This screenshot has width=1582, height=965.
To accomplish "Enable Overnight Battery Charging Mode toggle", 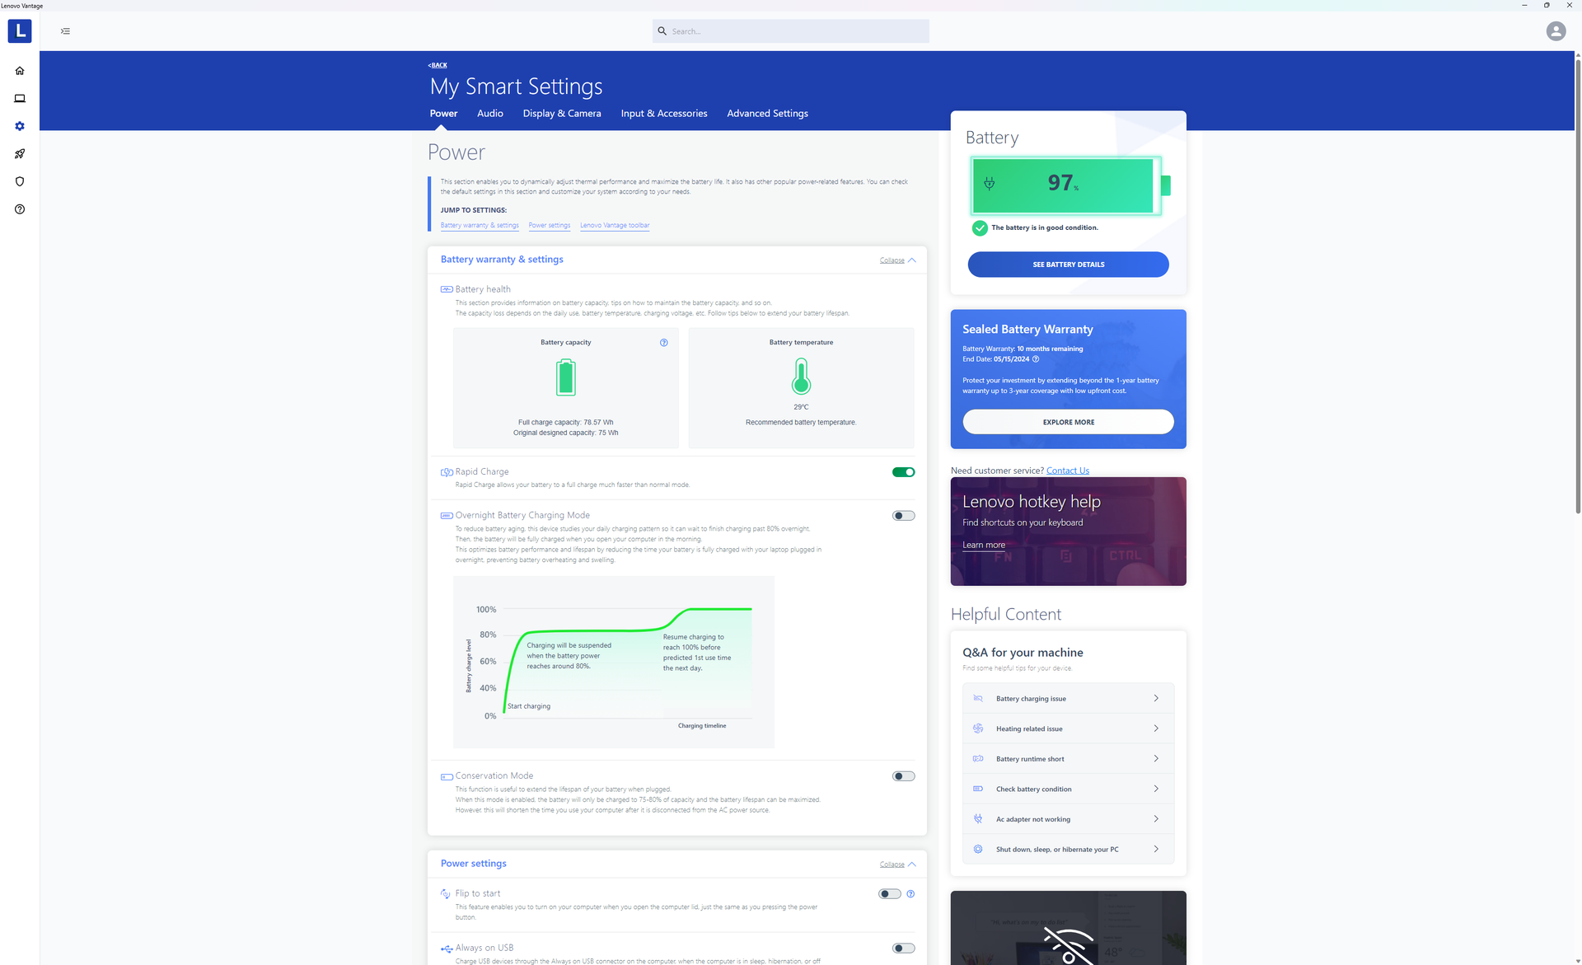I will (903, 516).
